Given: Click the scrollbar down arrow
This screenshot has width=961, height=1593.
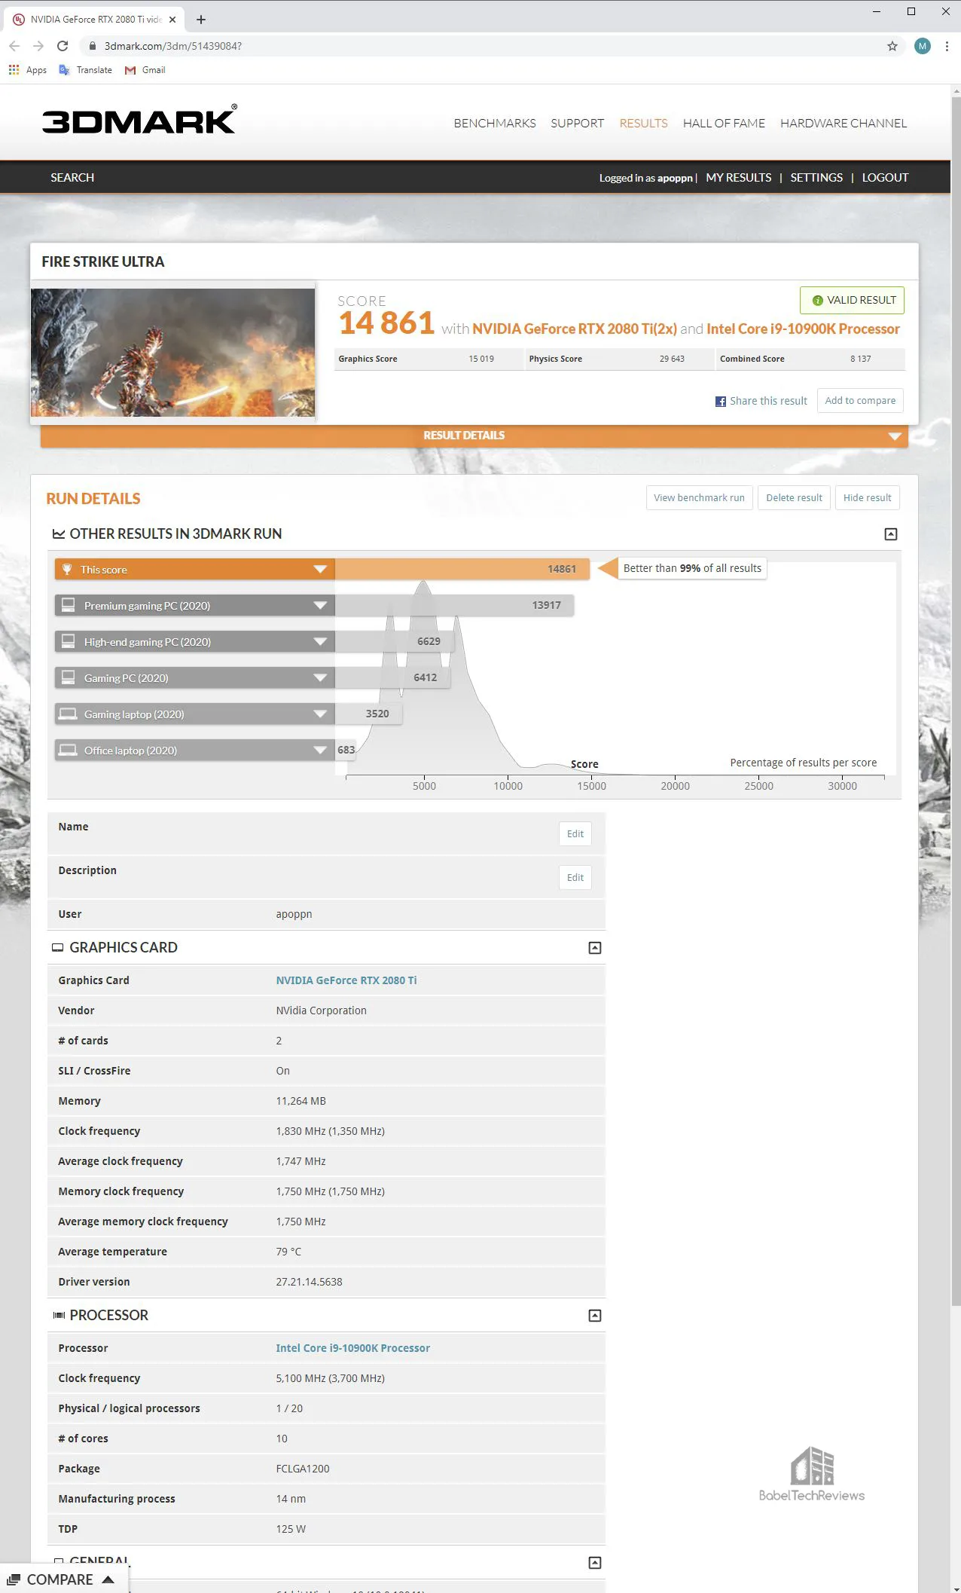Looking at the screenshot, I should (956, 1587).
